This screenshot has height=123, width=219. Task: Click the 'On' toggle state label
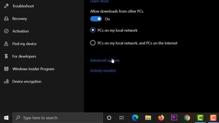point(107,19)
